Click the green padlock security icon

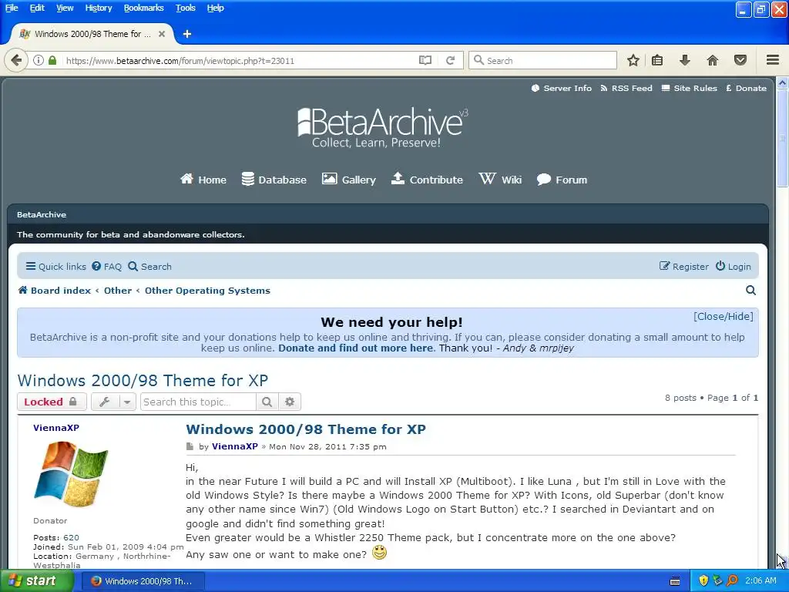click(52, 60)
